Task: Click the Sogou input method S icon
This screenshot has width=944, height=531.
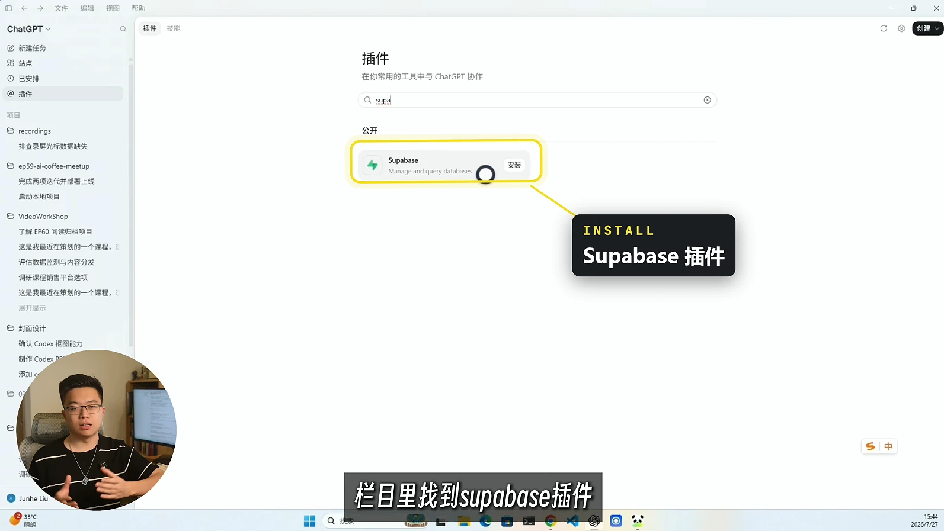Action: pyautogui.click(x=870, y=446)
